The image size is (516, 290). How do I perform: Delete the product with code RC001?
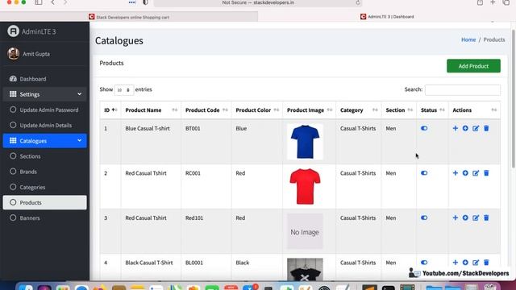tap(486, 173)
